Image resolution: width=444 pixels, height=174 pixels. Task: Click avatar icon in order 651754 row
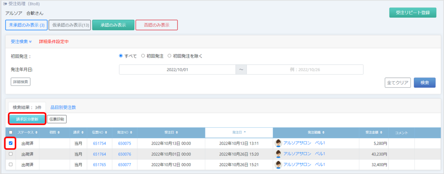278,143
